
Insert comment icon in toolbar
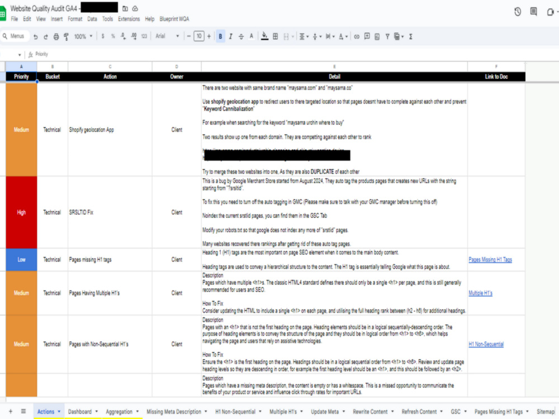(367, 36)
